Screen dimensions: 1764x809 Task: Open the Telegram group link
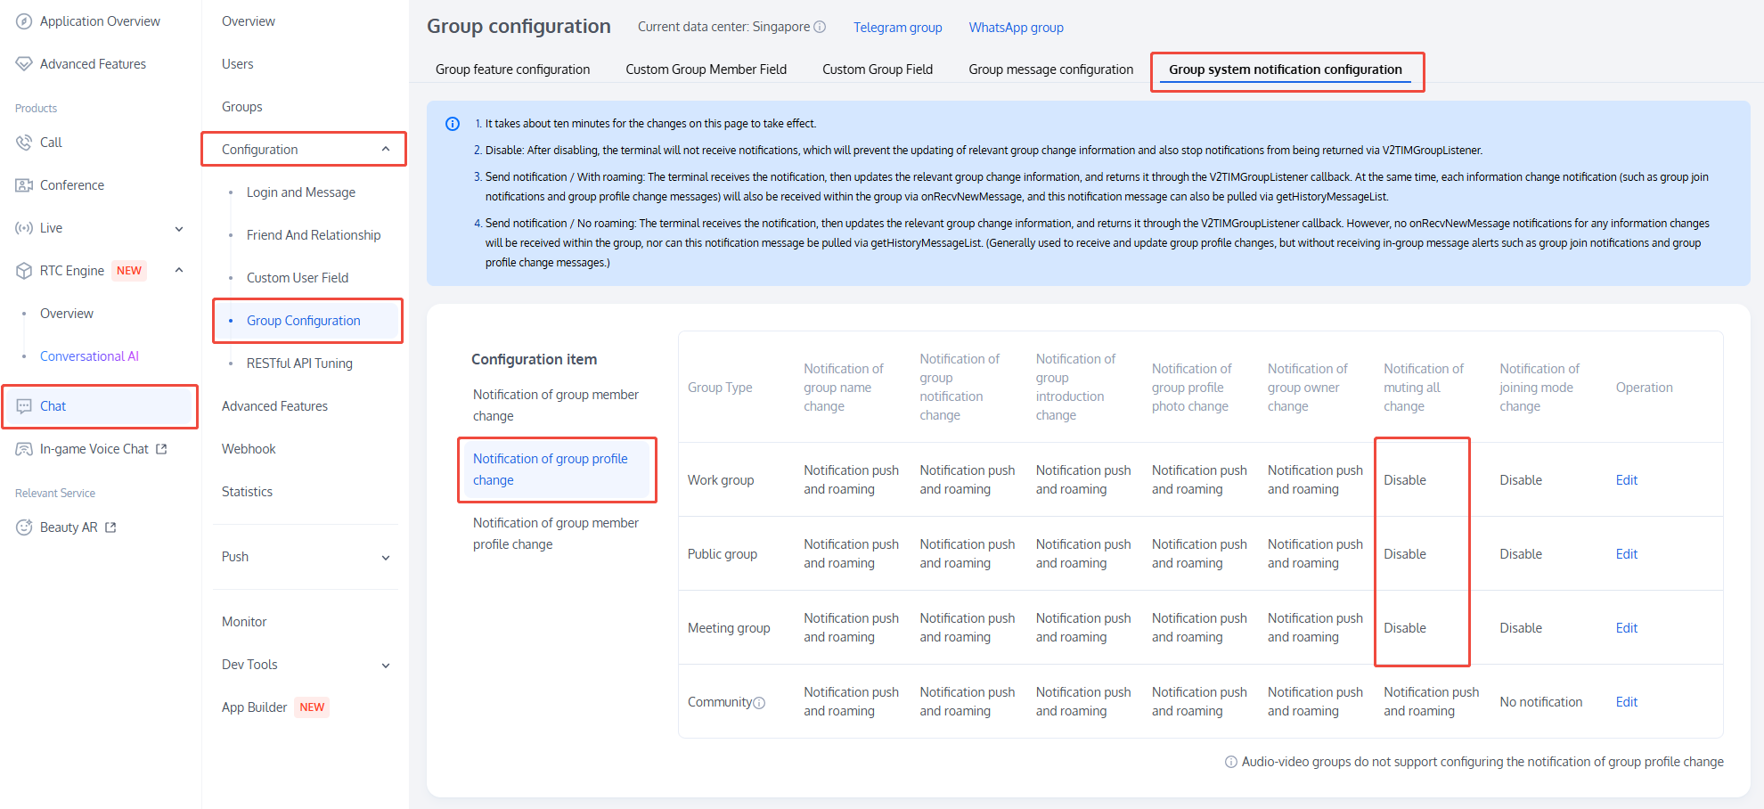tap(897, 28)
